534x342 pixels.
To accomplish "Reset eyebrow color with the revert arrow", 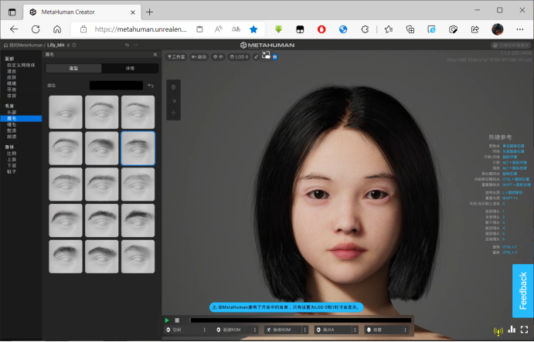I will 151,86.
